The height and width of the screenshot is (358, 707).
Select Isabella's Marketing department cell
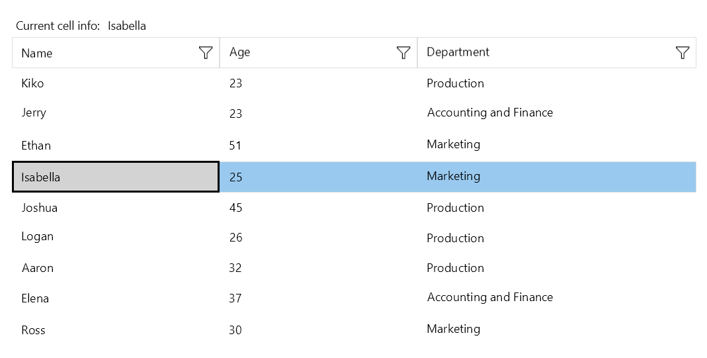point(453,176)
